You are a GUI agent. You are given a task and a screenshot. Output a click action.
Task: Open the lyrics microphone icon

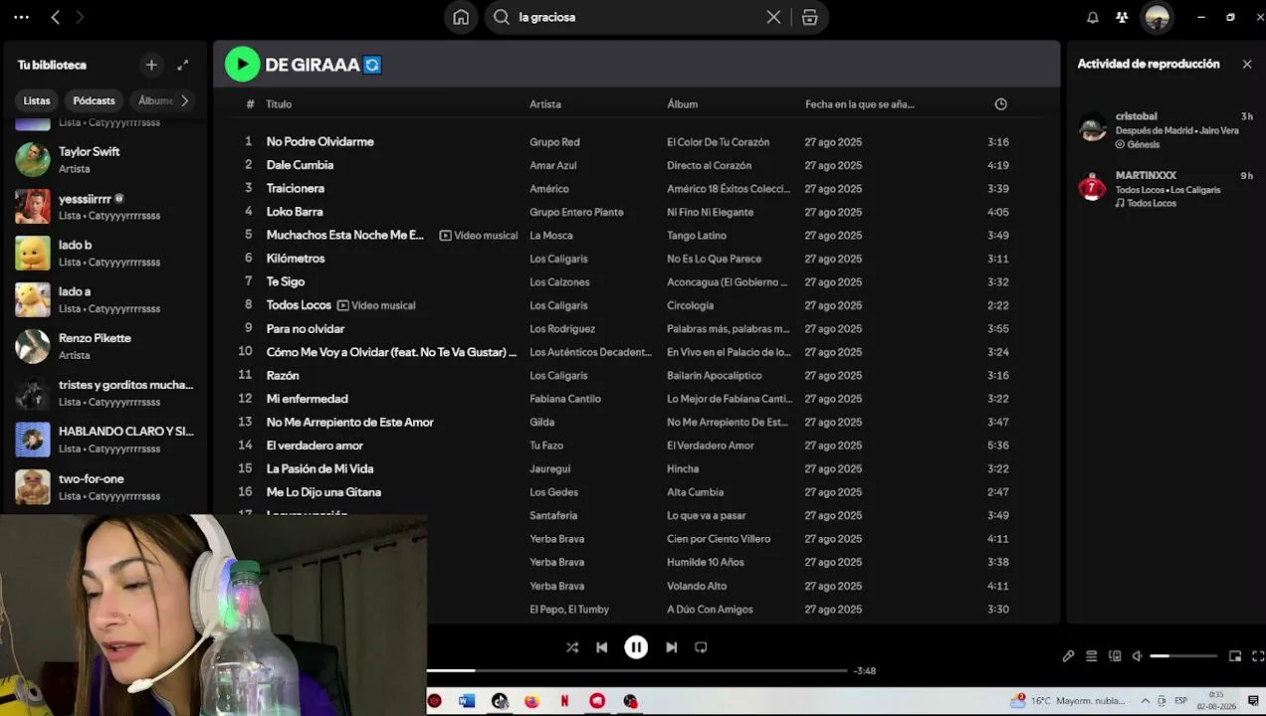click(1068, 656)
